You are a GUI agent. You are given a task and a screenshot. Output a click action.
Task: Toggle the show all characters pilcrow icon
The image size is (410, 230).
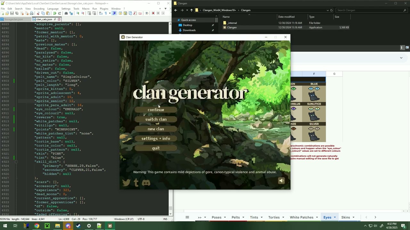106,13
